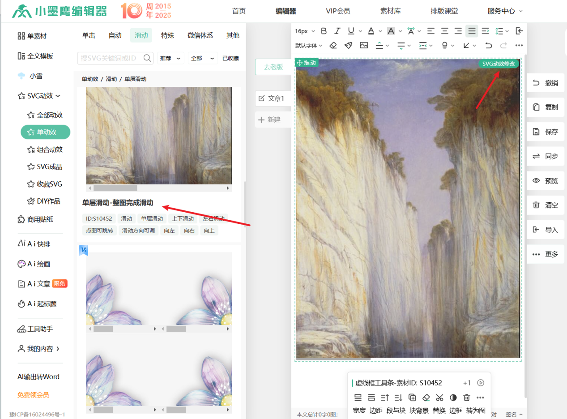Open the lightbulb icon dropdown
567x419 pixels.
coord(448,45)
